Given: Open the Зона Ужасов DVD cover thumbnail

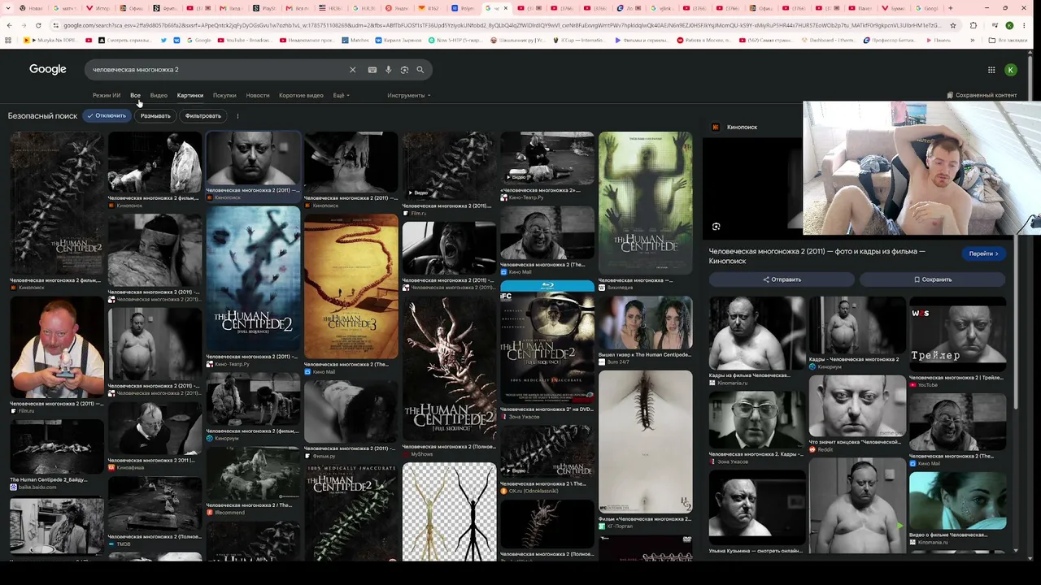Looking at the screenshot, I should click(x=547, y=342).
